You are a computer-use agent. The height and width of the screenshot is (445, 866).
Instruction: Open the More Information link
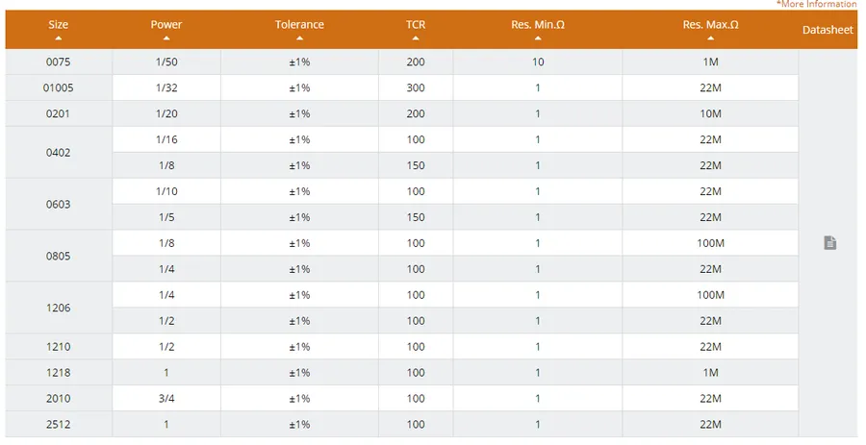(x=816, y=5)
